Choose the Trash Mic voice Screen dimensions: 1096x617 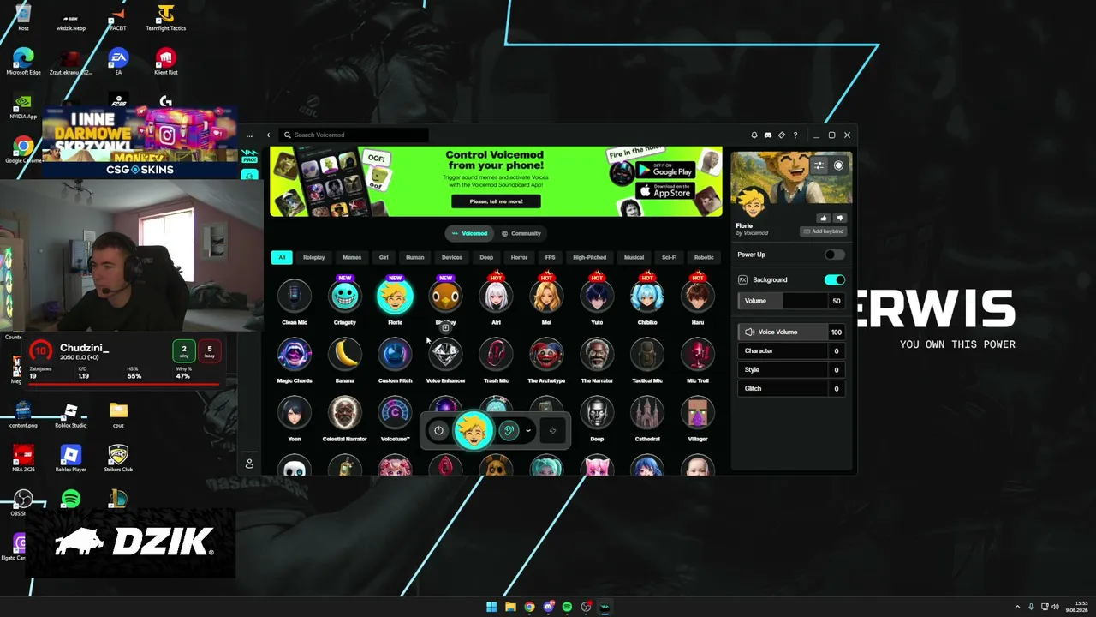496,355
